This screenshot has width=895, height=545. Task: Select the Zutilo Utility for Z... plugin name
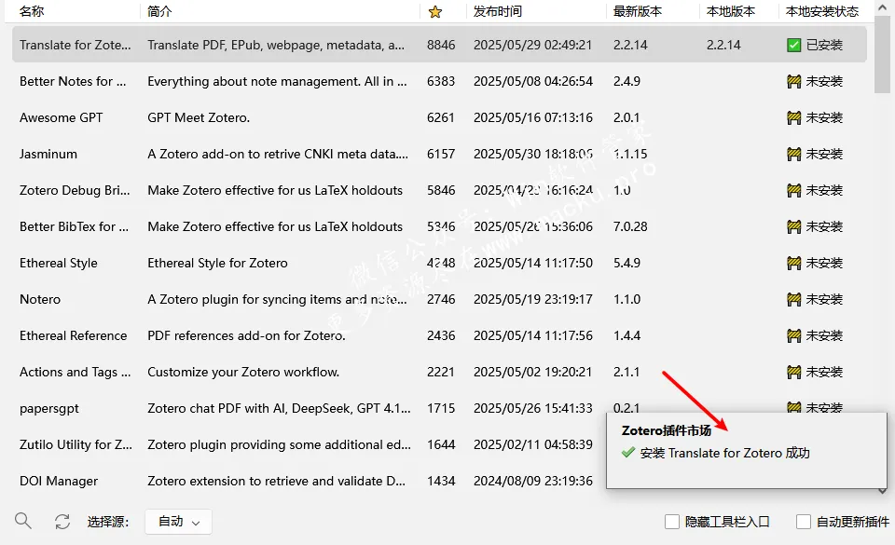[x=76, y=444]
